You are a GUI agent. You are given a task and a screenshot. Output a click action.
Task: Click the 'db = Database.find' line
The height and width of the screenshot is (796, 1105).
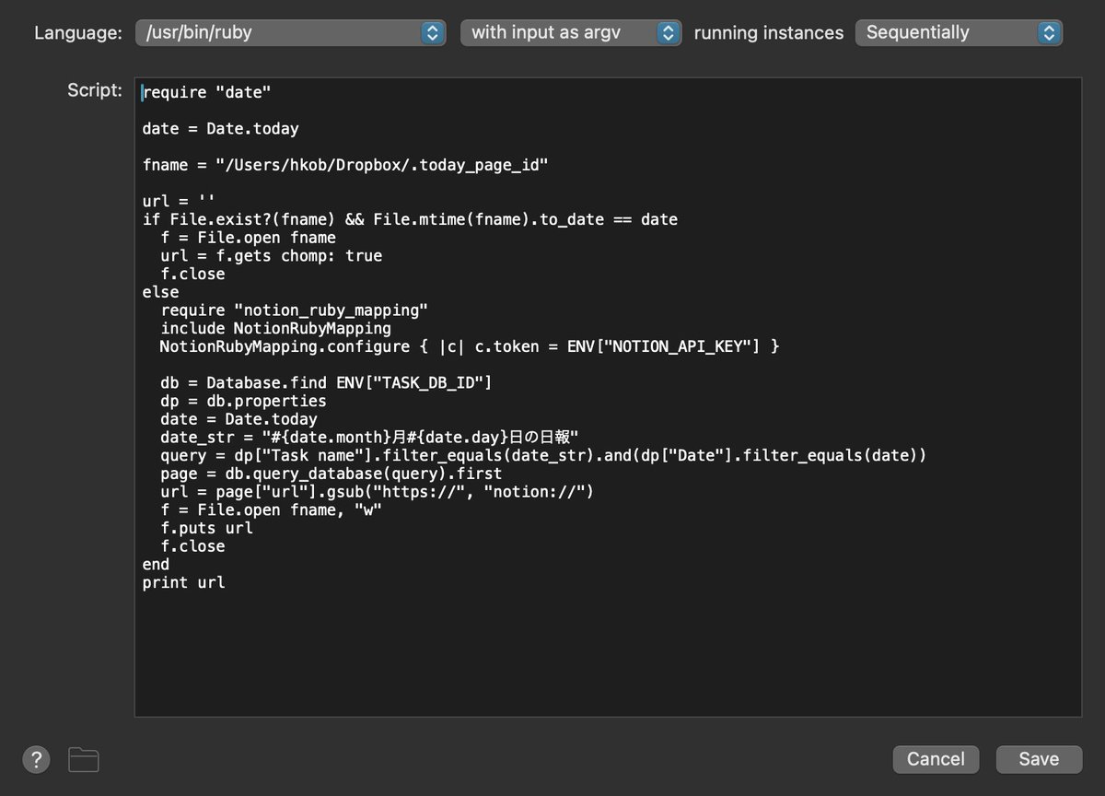click(x=326, y=382)
